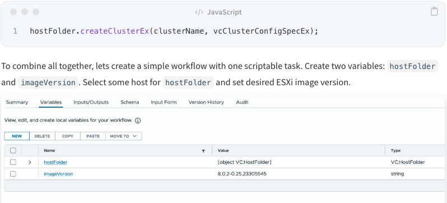
Task: Open the MOVE TO dropdown
Action: (124, 136)
